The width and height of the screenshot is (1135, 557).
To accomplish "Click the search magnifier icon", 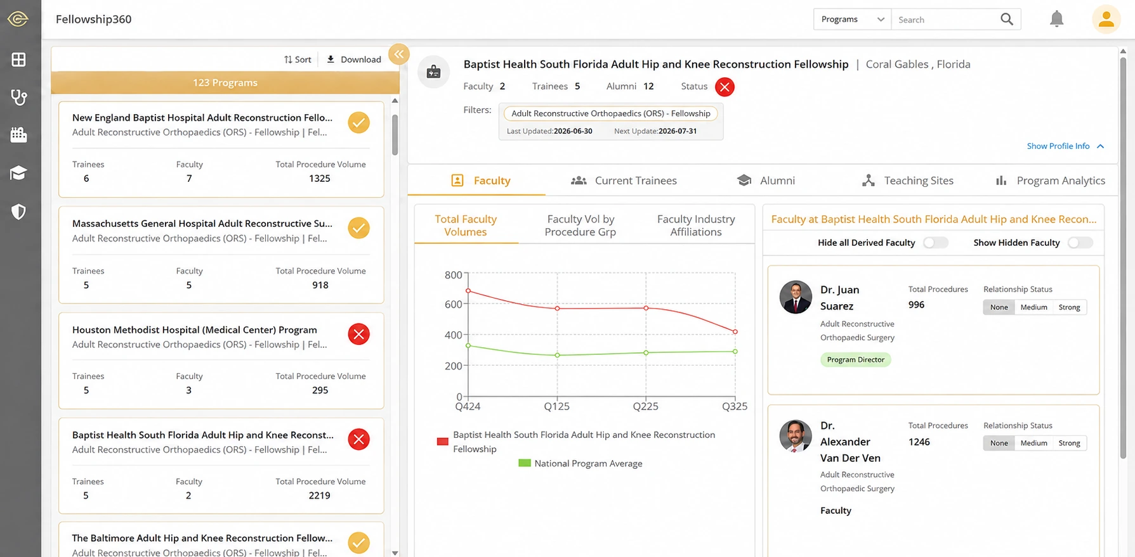I will pos(1006,19).
